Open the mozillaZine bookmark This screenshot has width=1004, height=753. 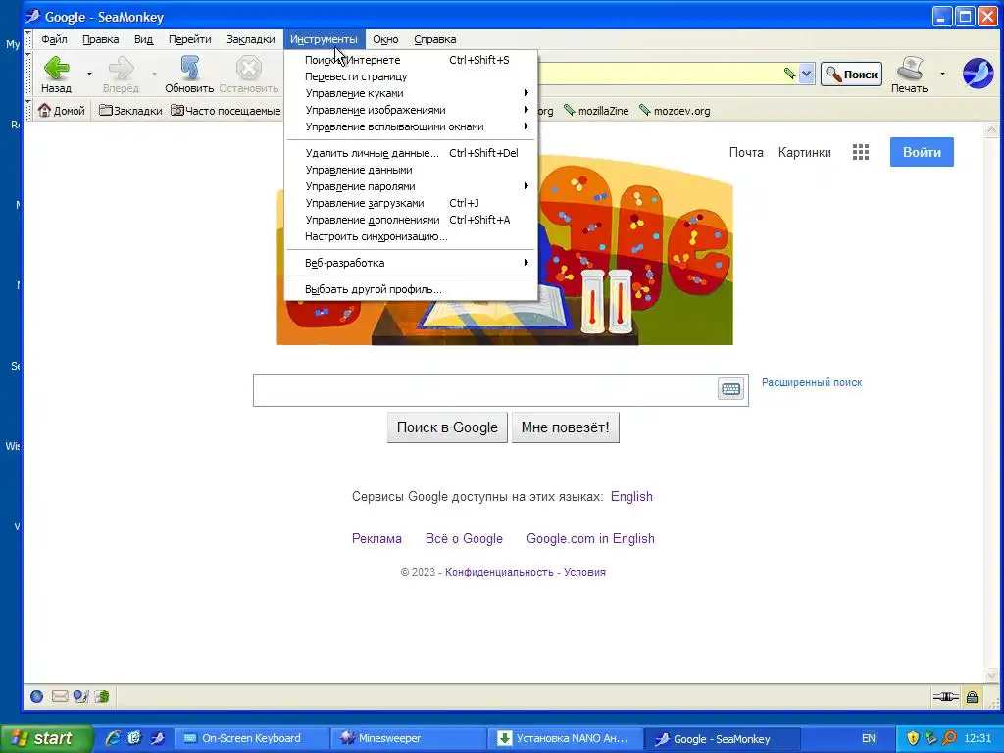click(x=596, y=111)
